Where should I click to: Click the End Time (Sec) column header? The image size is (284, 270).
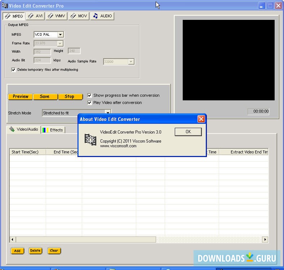pyautogui.click(x=62, y=152)
